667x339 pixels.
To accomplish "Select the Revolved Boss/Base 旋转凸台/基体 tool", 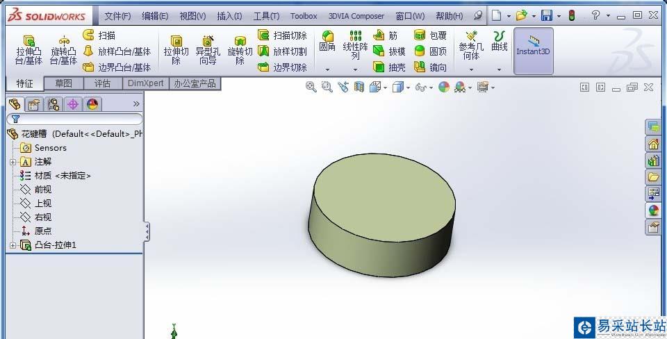I will 63,50.
